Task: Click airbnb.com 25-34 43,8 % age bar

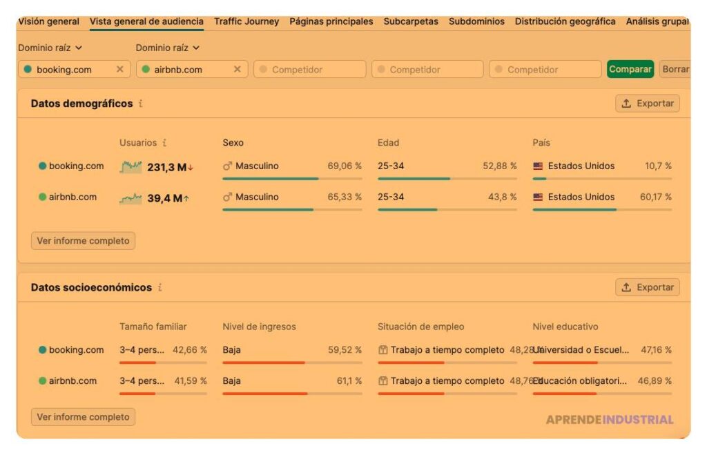Action: pos(447,210)
